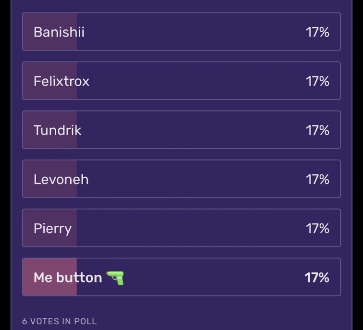
Task: Click the 17% on Me button row
Action: (x=317, y=278)
